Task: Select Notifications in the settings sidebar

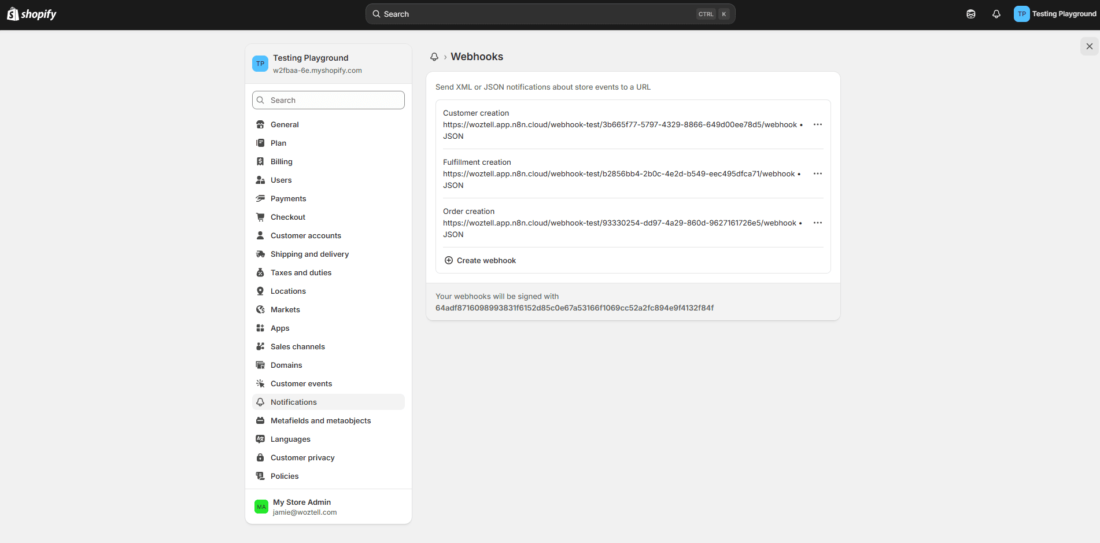Action: [293, 402]
